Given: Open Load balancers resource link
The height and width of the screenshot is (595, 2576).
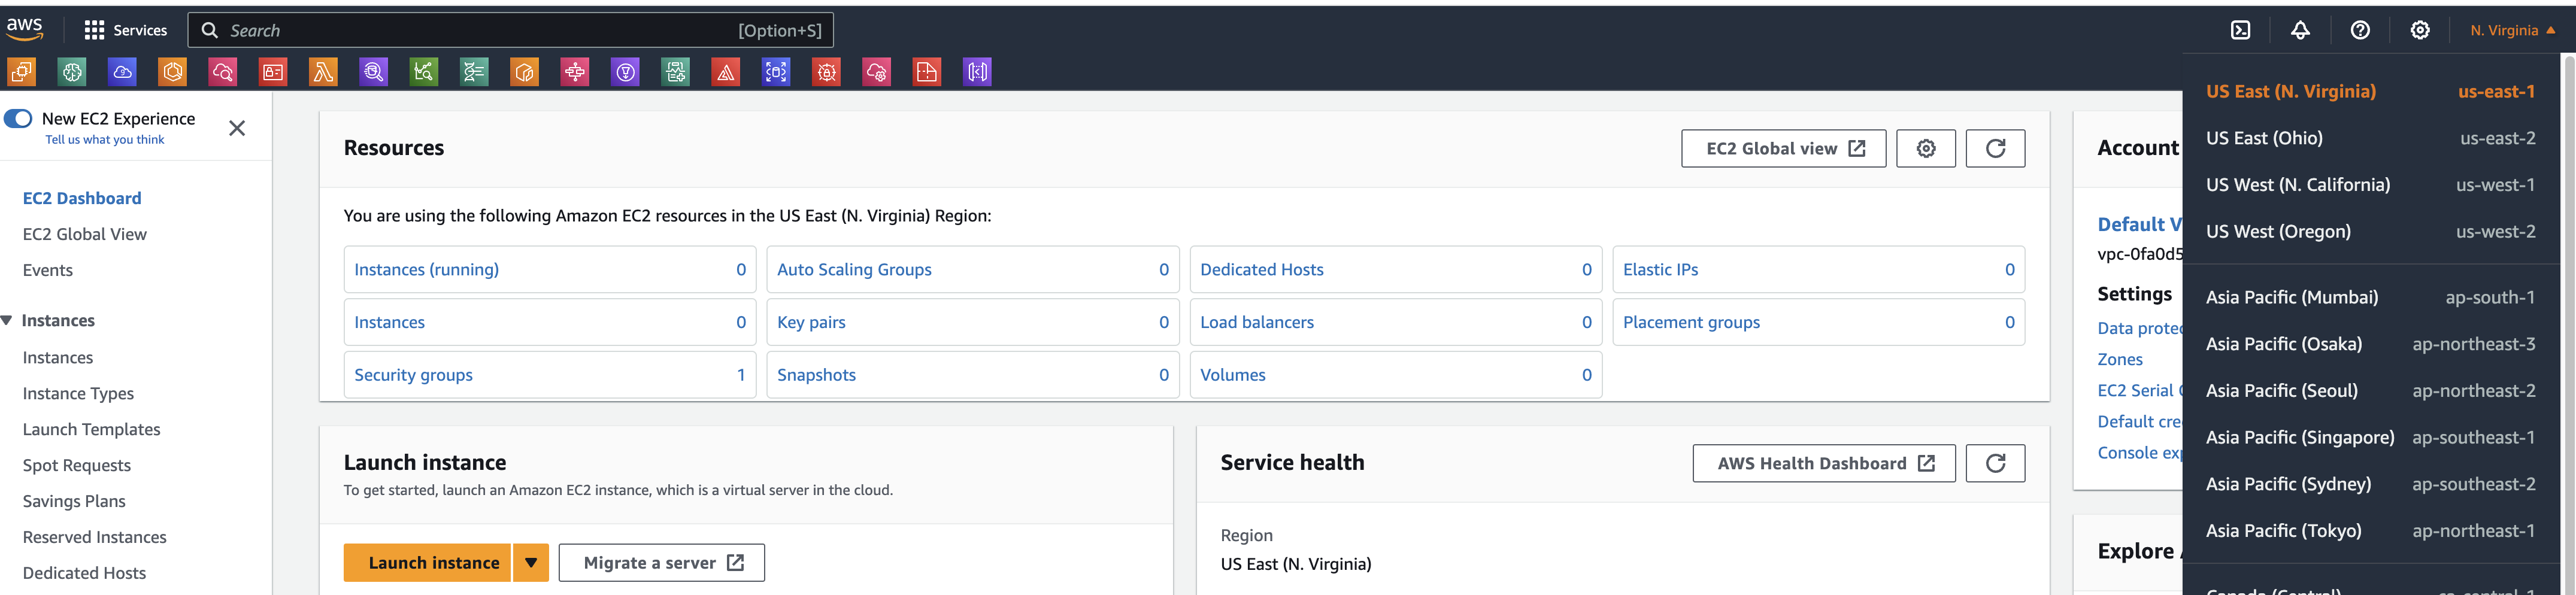Looking at the screenshot, I should [x=1257, y=322].
